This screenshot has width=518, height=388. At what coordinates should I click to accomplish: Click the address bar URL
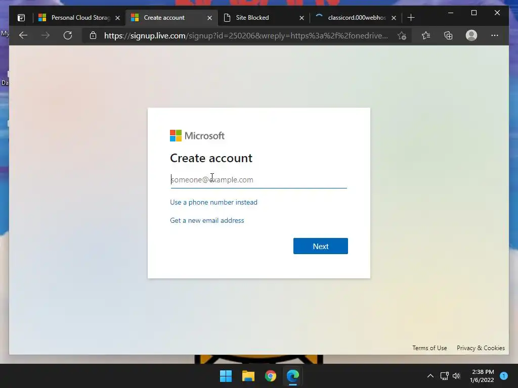[246, 36]
